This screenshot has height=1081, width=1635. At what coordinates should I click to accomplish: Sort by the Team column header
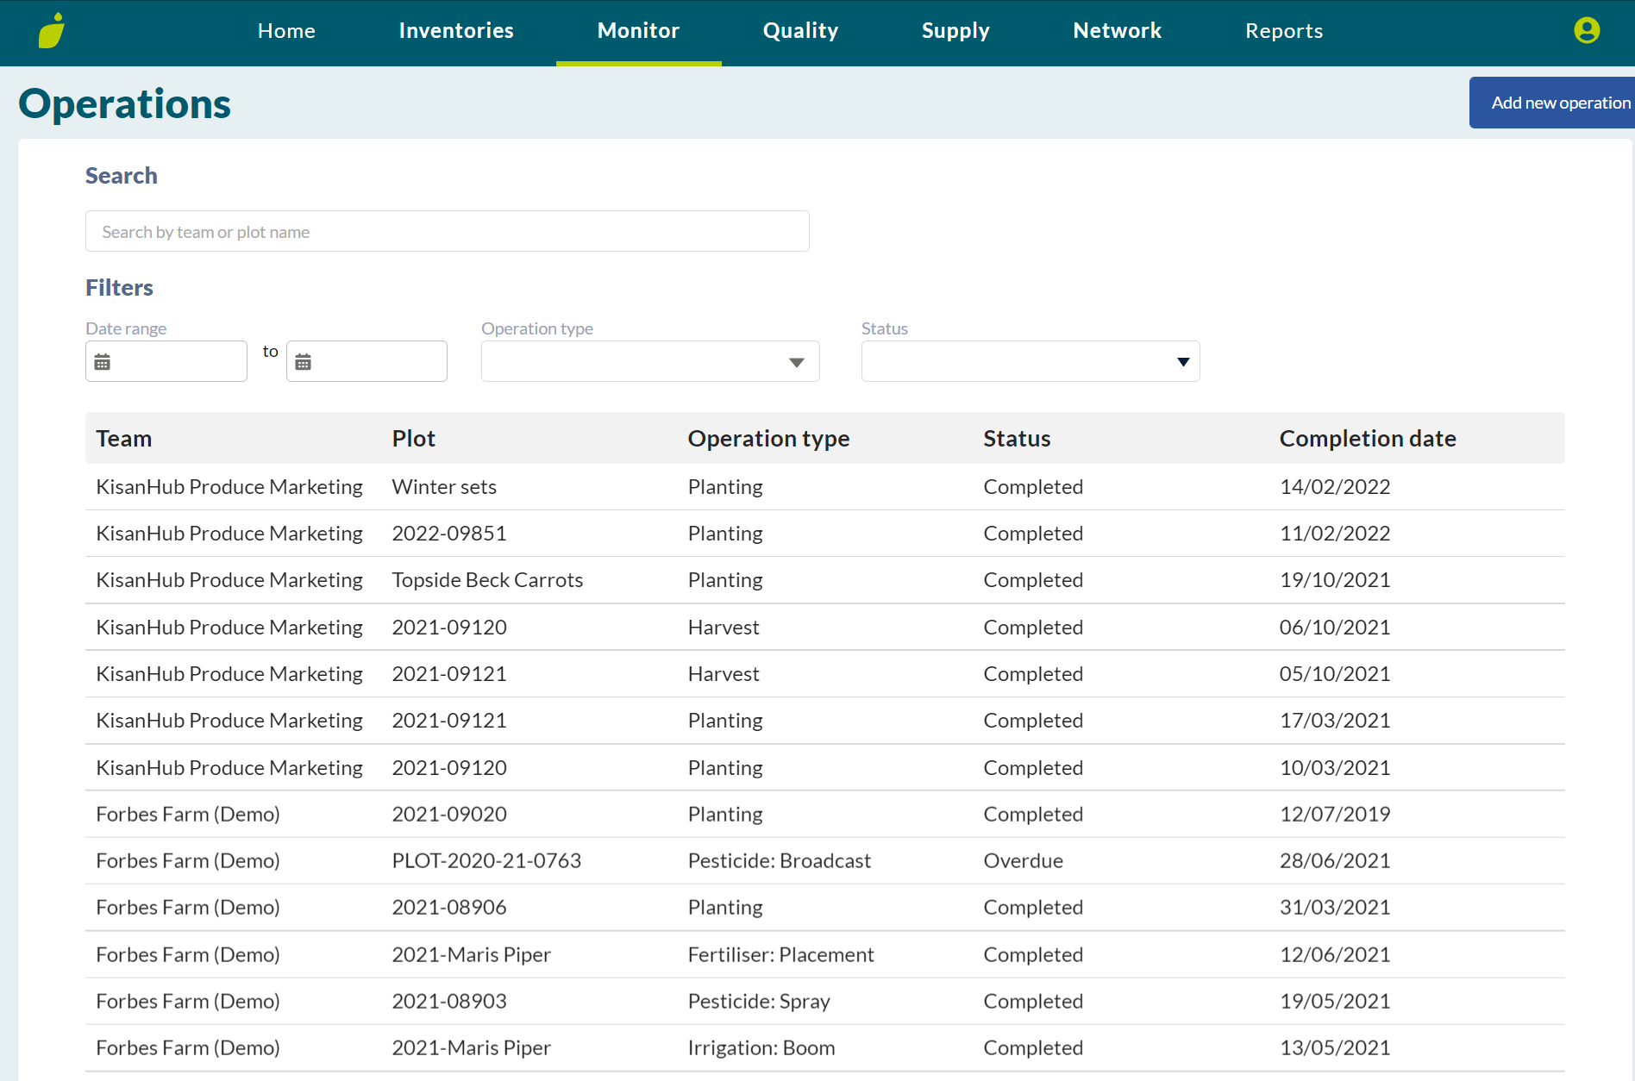coord(124,438)
